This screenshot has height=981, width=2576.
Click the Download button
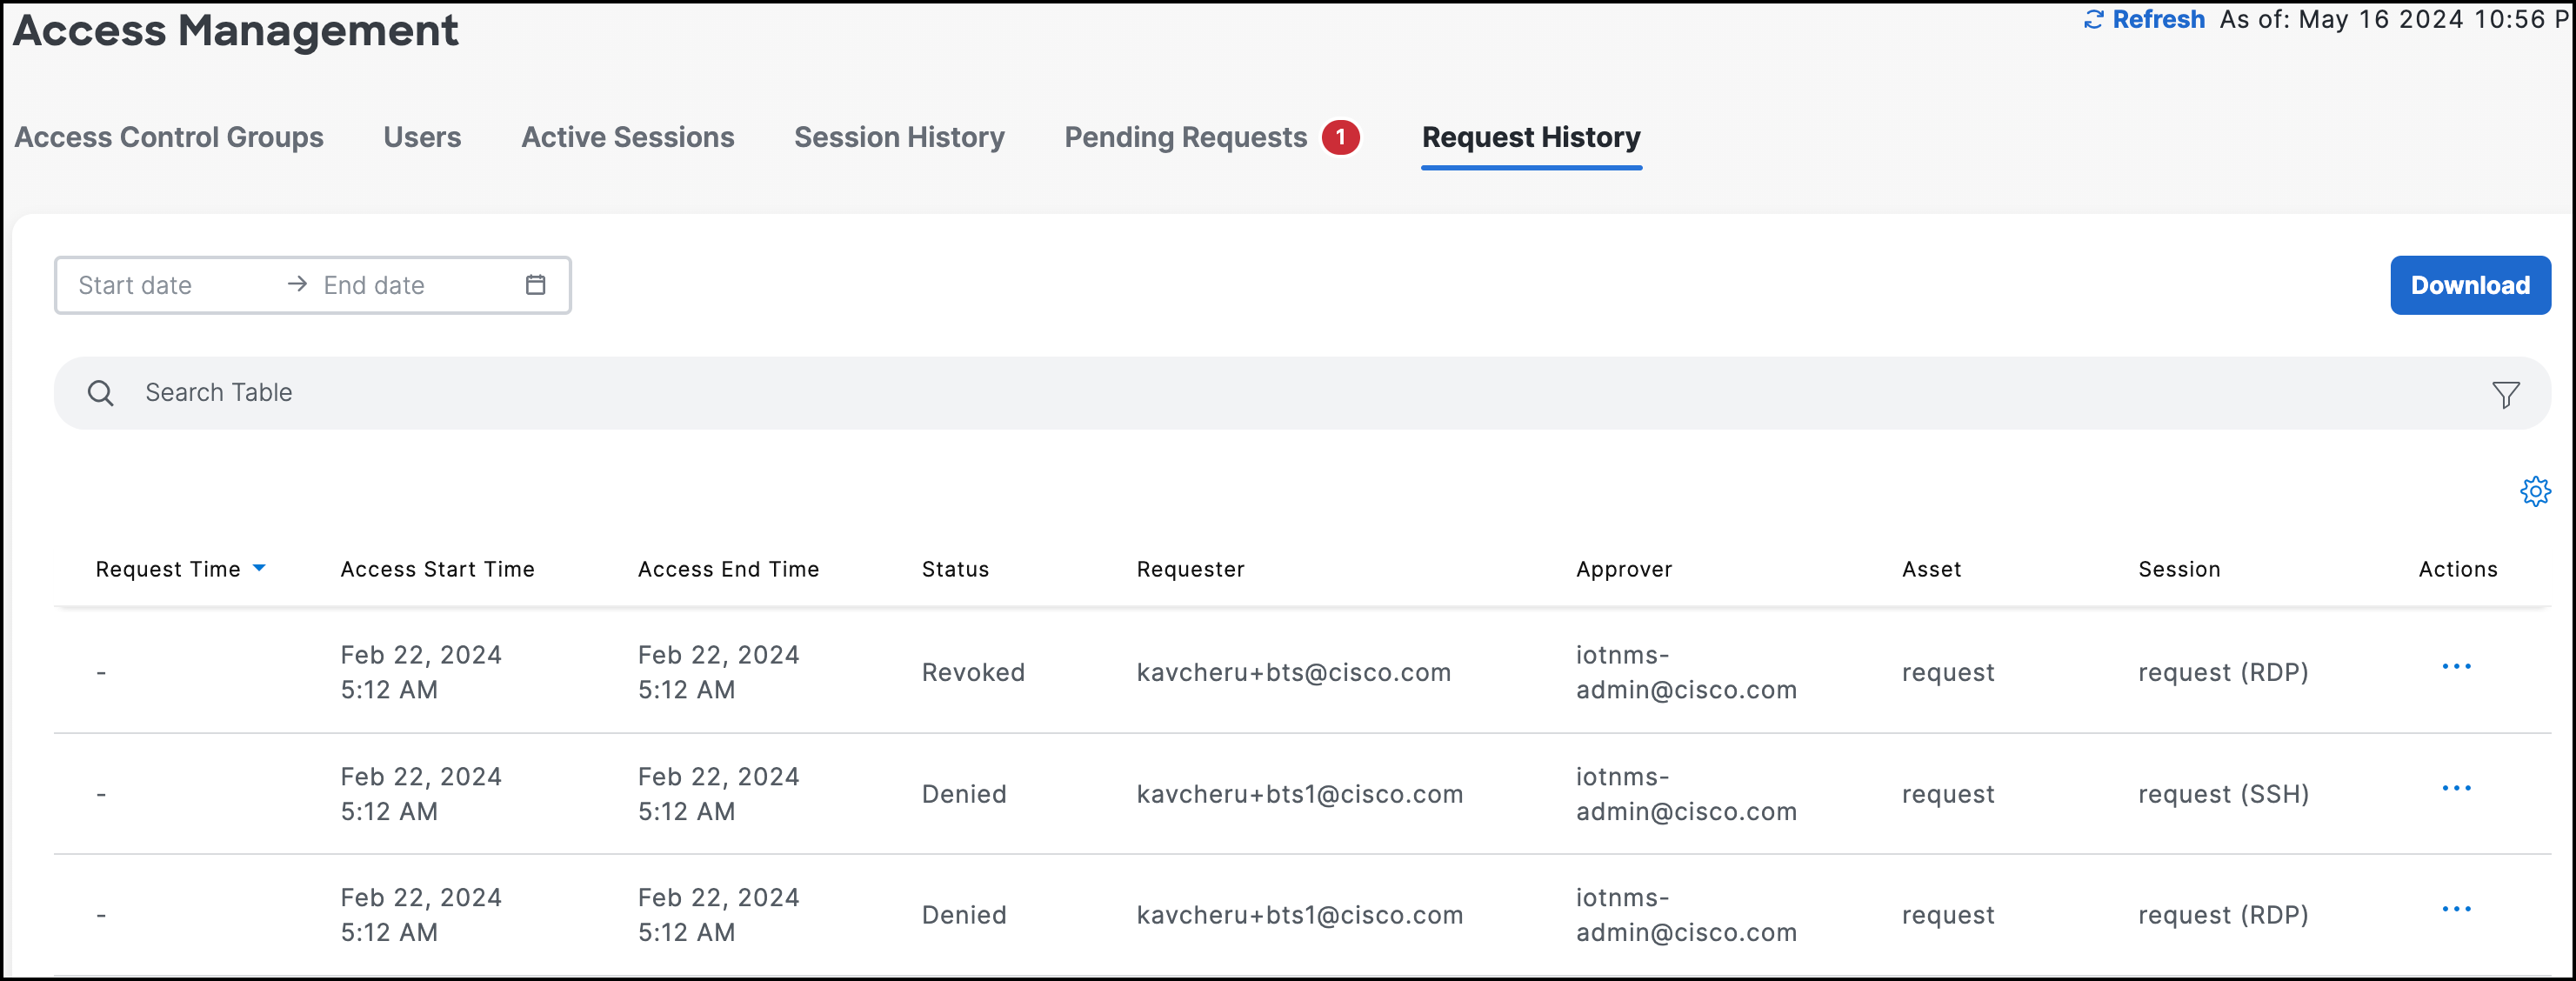(x=2469, y=285)
